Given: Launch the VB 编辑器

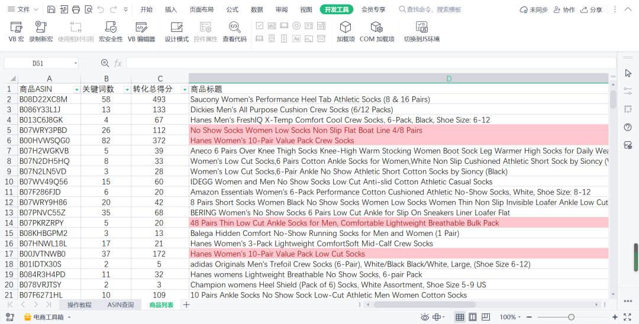Looking at the screenshot, I should (141, 32).
